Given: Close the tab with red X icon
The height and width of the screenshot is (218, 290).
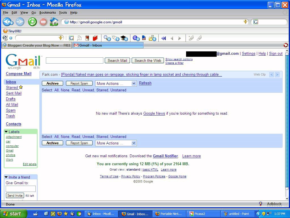Looking at the screenshot, I should click(285, 45).
